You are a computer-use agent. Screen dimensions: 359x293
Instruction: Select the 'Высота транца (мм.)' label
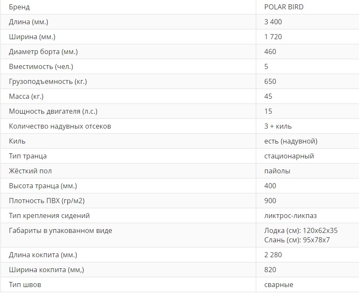pyautogui.click(x=43, y=186)
